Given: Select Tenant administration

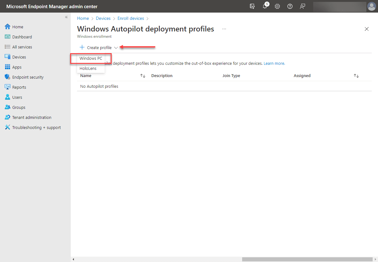Looking at the screenshot, I should coord(32,117).
